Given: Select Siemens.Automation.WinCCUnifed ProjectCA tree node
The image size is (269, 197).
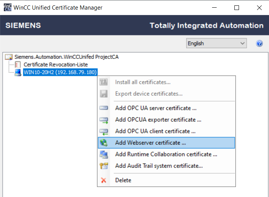Looking at the screenshot, I should pos(67,57).
